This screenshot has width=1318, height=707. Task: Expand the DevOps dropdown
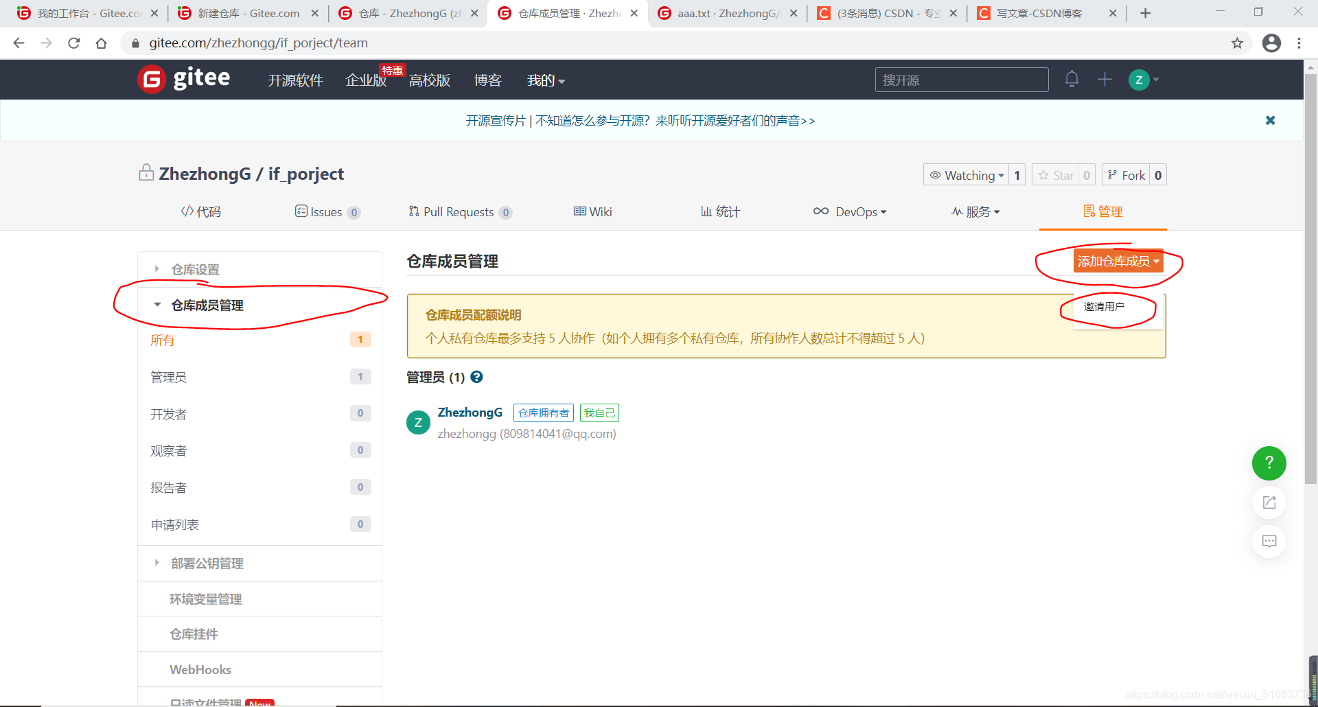coord(850,211)
